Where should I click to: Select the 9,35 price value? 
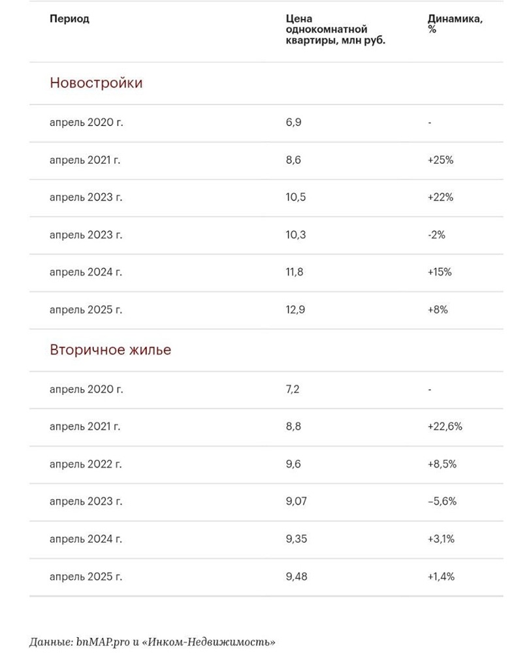[x=298, y=539]
